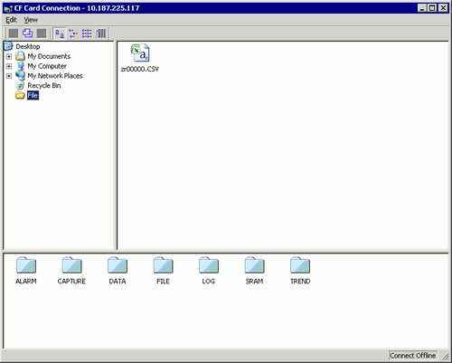This screenshot has height=363, width=452.
Task: Expand the My Network Places node
Action: tap(9, 76)
